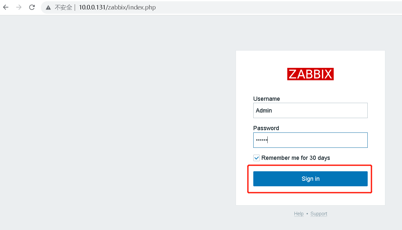Click the '不安全' security label
402x230 pixels.
click(63, 8)
